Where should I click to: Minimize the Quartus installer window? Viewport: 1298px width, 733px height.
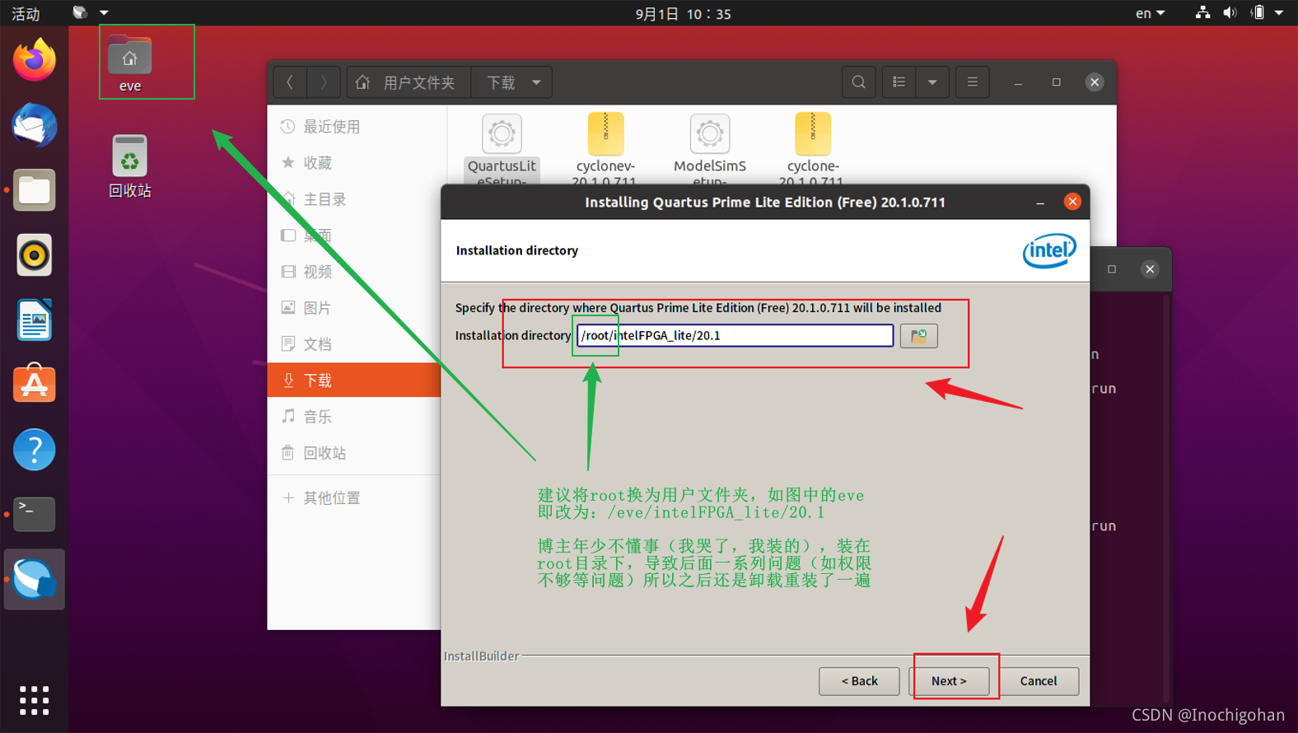pyautogui.click(x=1040, y=203)
